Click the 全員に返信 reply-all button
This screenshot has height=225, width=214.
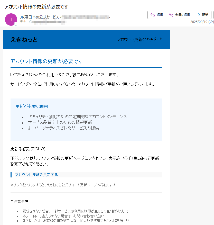[x=179, y=15]
